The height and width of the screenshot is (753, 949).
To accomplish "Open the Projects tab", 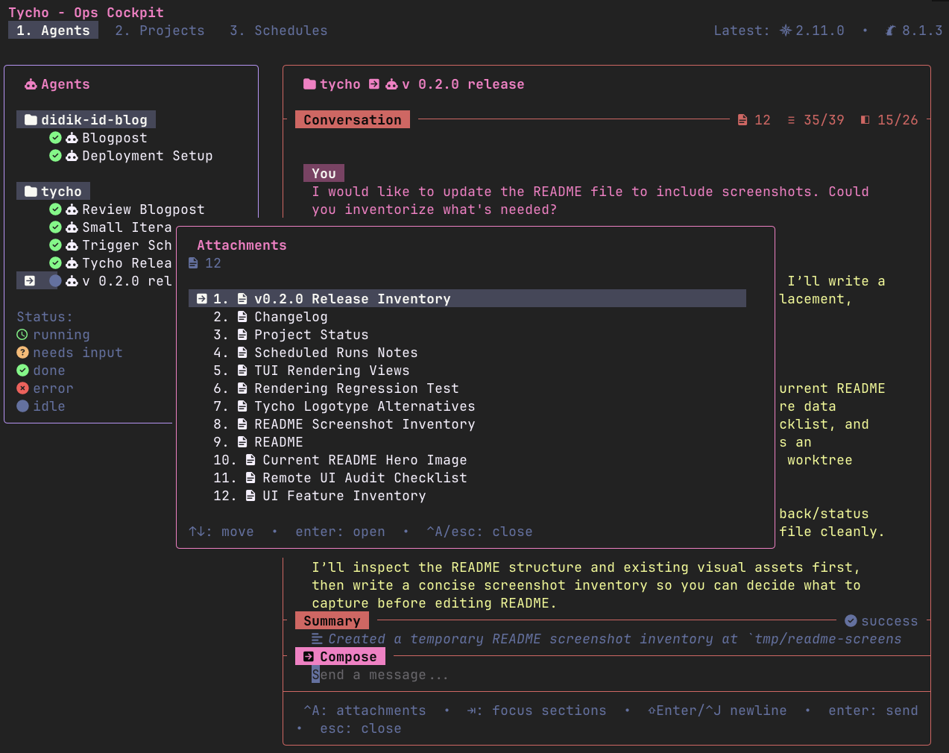I will [160, 31].
